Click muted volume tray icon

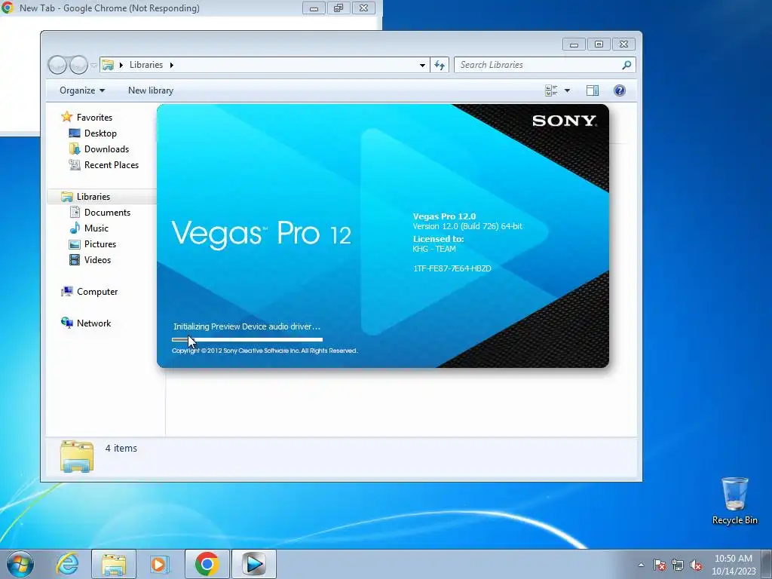(x=696, y=565)
